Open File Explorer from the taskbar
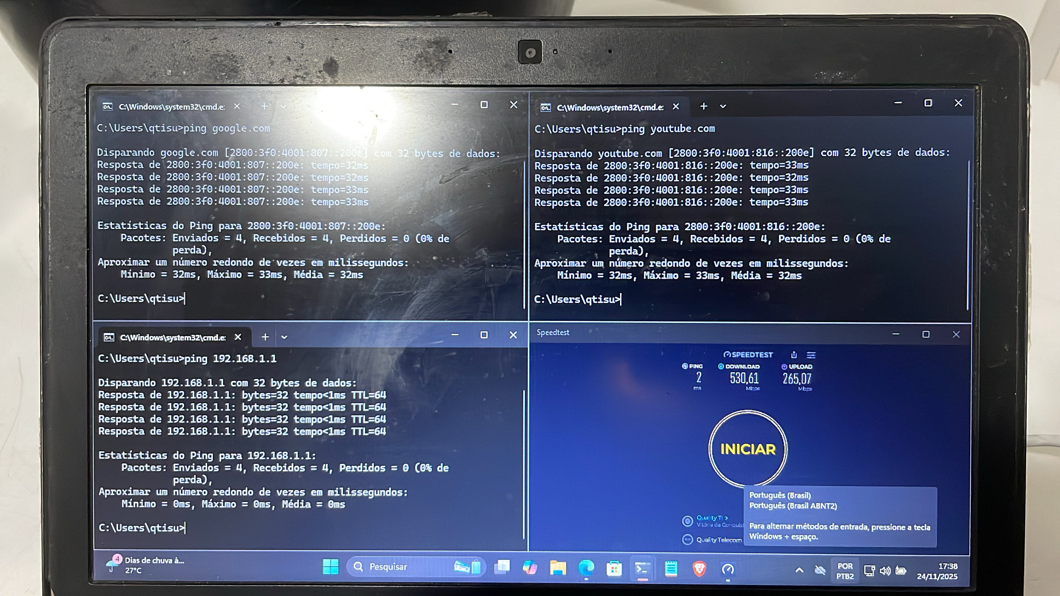This screenshot has width=1060, height=596. click(558, 568)
